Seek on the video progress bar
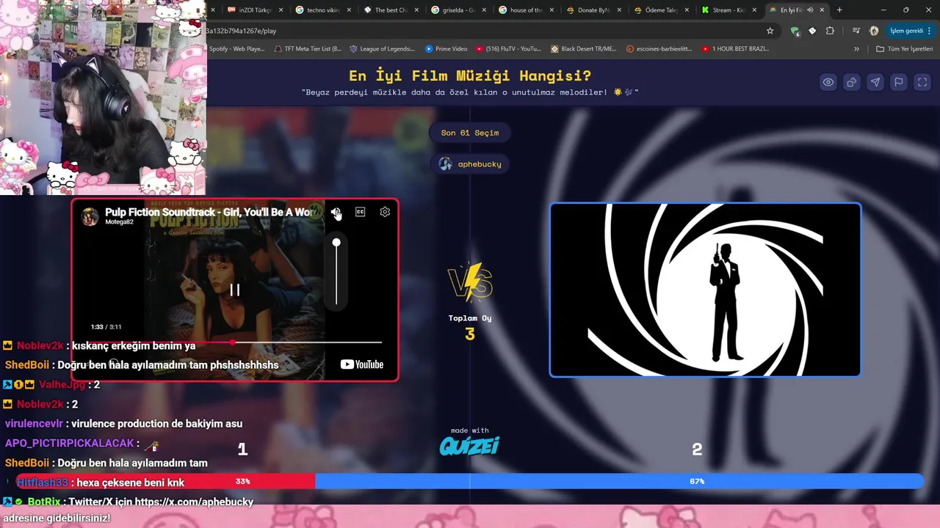This screenshot has width=940, height=528. (x=235, y=342)
